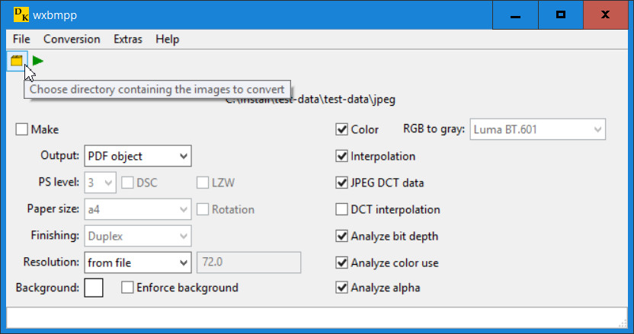The image size is (634, 334).
Task: Disable JPEG DCT data option
Action: click(x=342, y=183)
